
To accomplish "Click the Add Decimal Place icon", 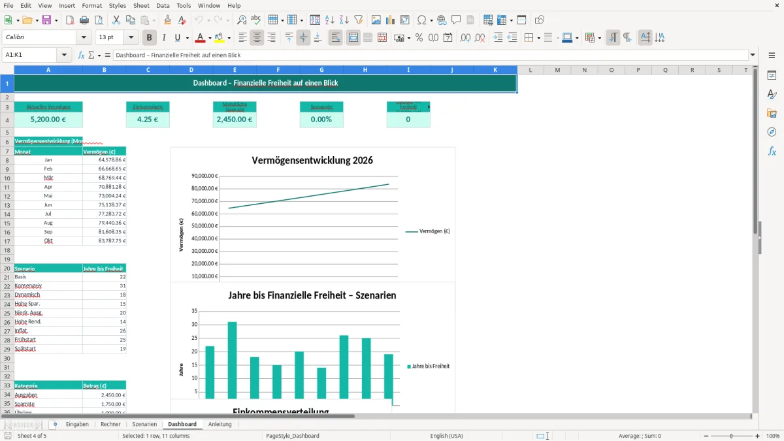I will (x=466, y=38).
